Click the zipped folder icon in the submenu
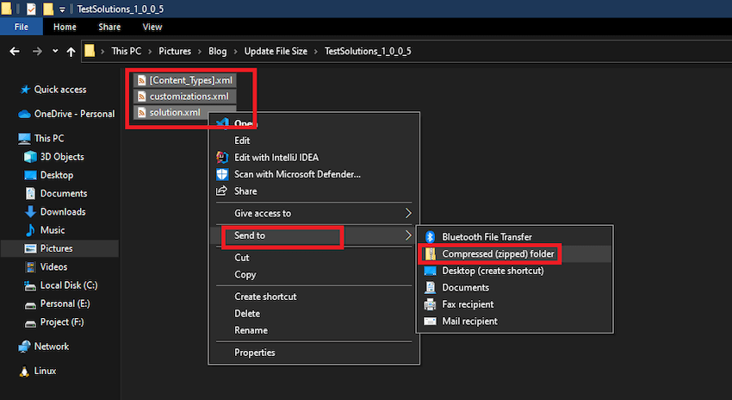Screen dimensions: 732x400 point(431,254)
